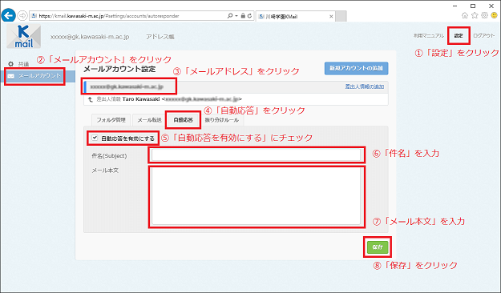Open the browser tools gear icon
This screenshot has width=501, height=293.
[484, 15]
